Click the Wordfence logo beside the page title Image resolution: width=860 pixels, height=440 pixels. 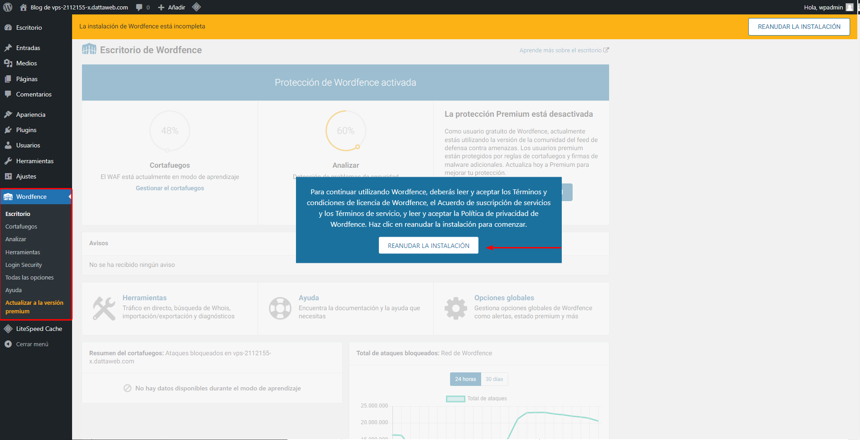[89, 49]
